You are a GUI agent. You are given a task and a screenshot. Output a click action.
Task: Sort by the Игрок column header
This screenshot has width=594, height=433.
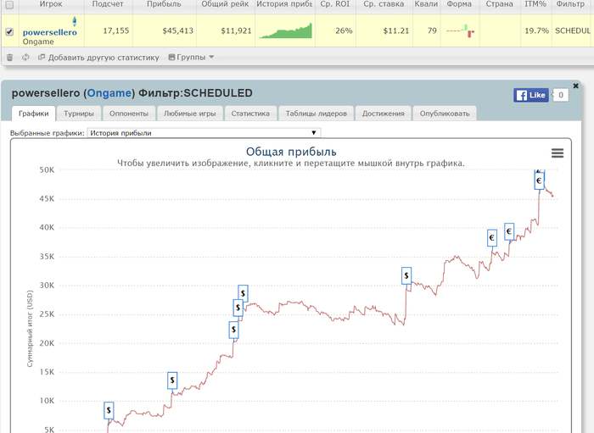[x=51, y=4]
